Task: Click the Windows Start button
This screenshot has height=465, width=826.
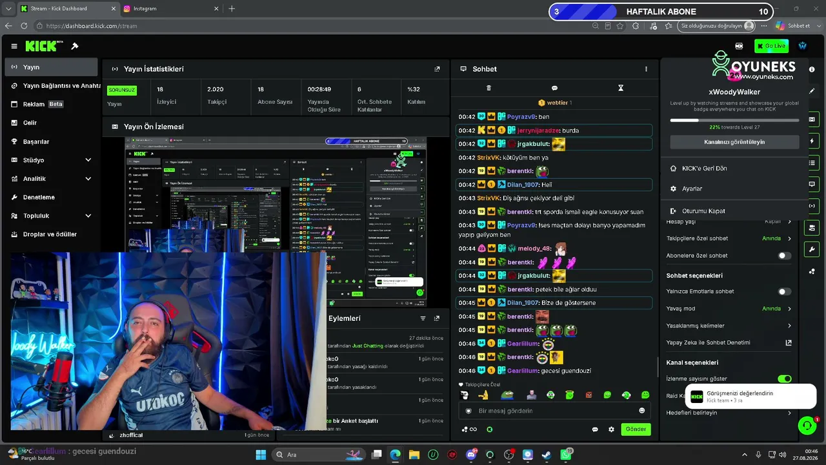Action: tap(261, 455)
